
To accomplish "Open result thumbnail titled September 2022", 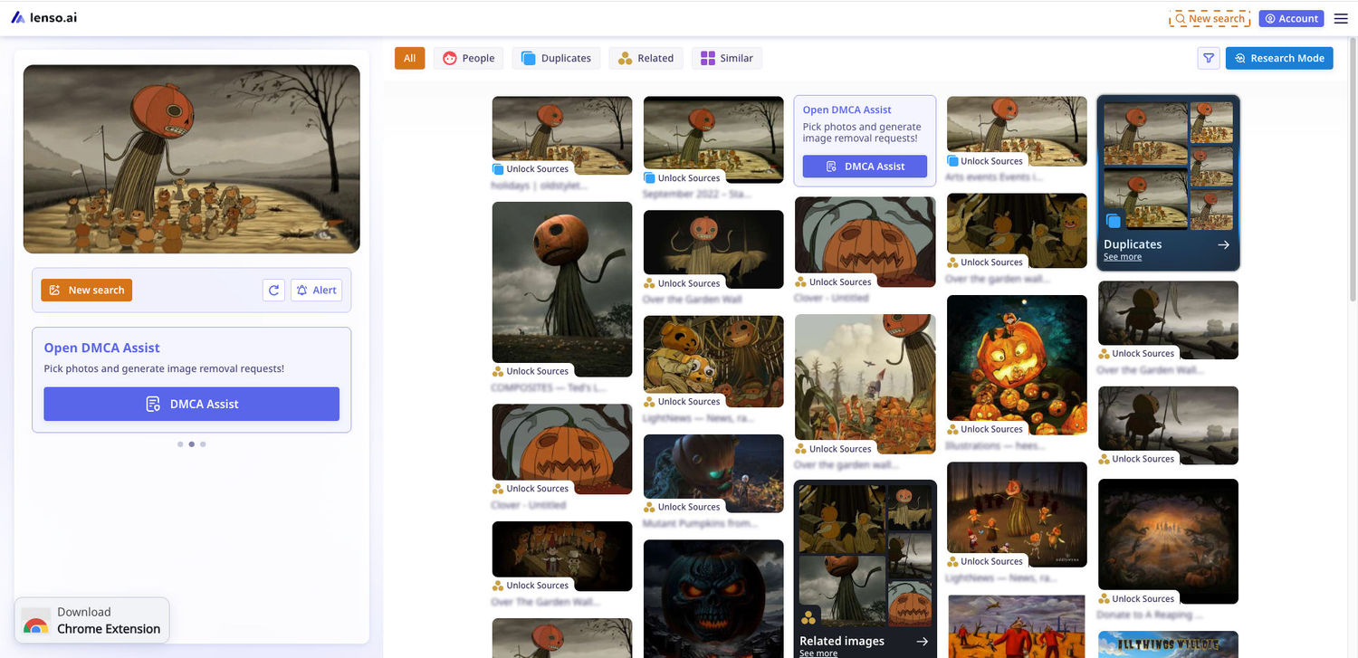I will coord(713,139).
